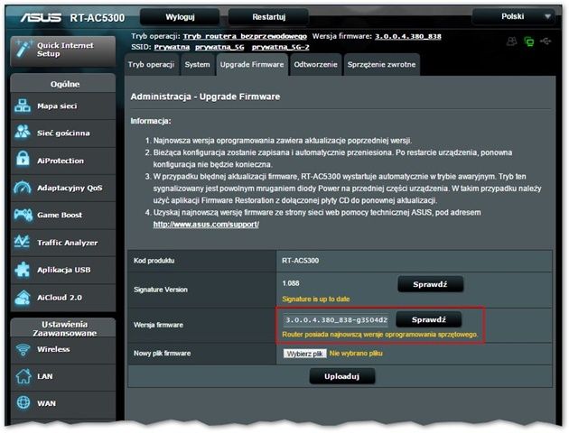Click the firmware version 3.0.0.4.380_838 header link

pos(408,36)
